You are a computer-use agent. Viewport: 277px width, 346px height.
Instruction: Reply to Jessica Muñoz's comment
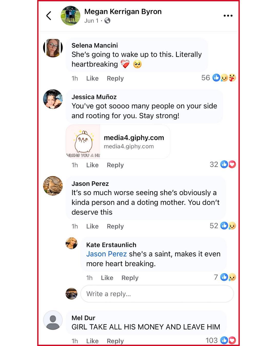pyautogui.click(x=115, y=165)
